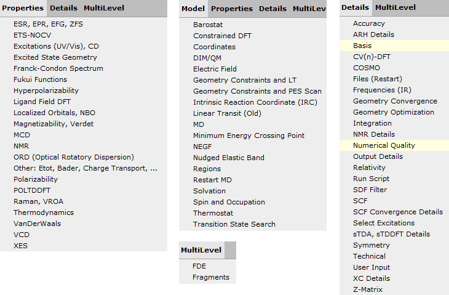This screenshot has width=449, height=295.
Task: Select Other: Etot, Bader, Charge Transport entry
Action: tap(85, 168)
